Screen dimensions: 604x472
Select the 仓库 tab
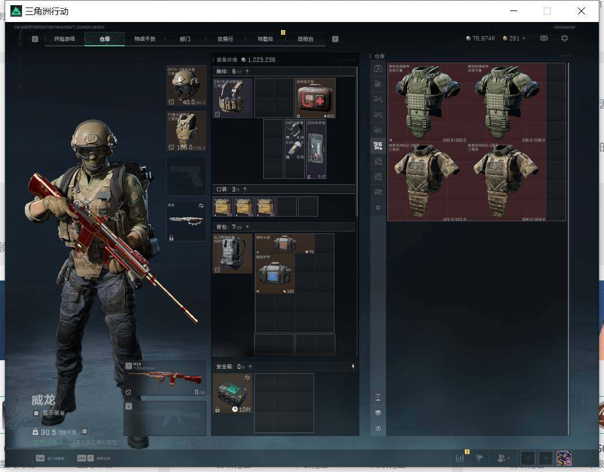point(105,39)
